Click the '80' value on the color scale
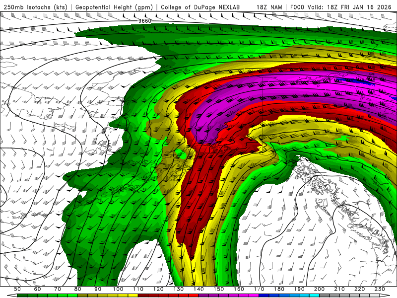The image size is (397, 298). tap(78, 289)
